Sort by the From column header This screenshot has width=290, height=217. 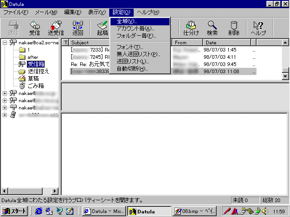click(x=187, y=42)
